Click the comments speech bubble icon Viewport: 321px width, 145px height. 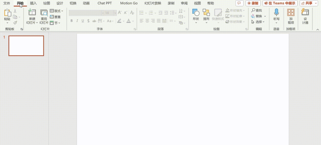tap(239, 3)
